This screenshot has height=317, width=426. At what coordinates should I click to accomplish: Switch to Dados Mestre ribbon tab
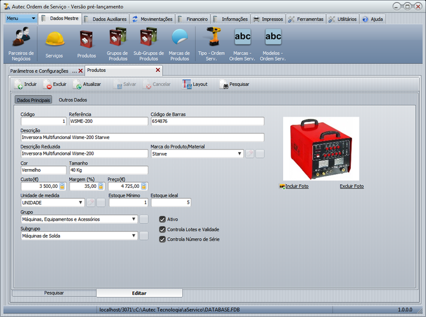click(x=60, y=18)
